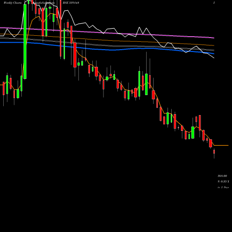Click the "V: 0.33 X" volume text
232x232 pixels.
(x=224, y=181)
